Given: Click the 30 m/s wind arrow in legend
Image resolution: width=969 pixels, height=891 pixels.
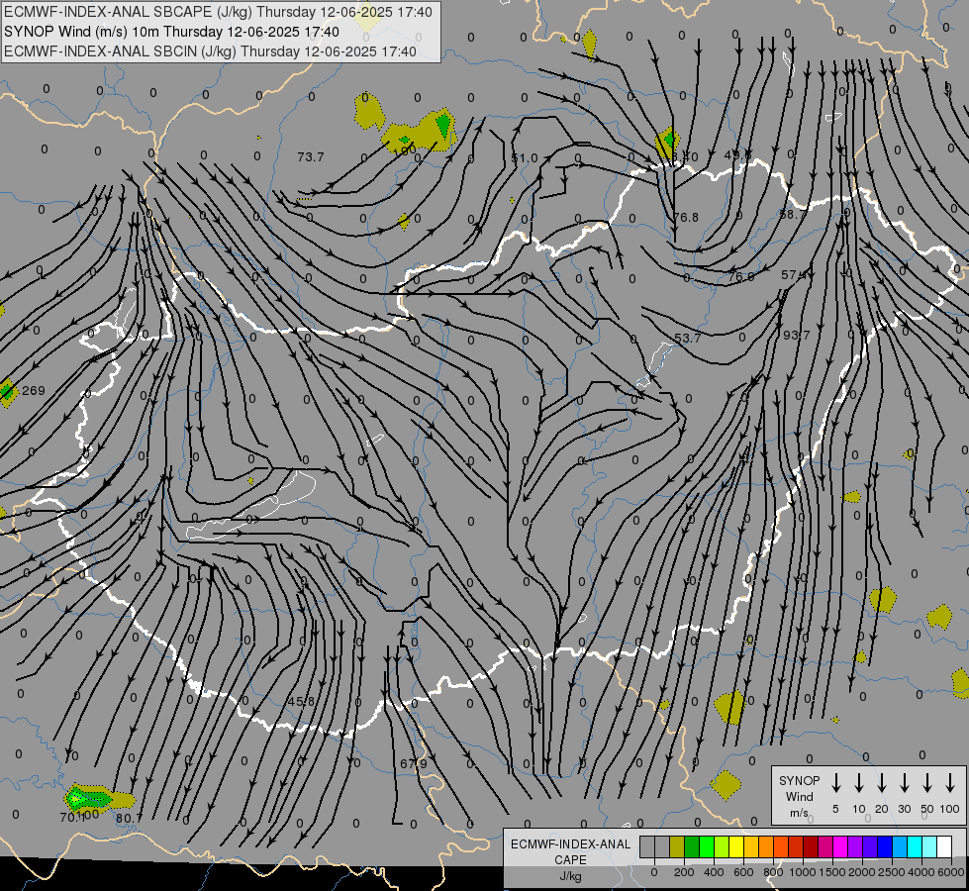Looking at the screenshot, I should 904,782.
